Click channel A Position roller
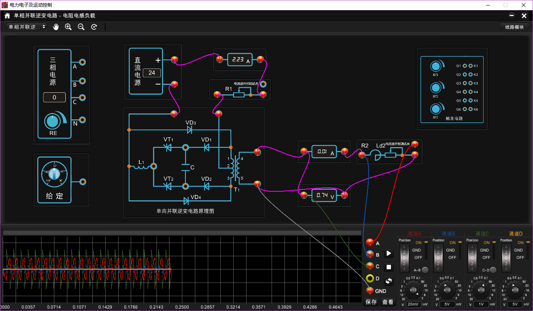The image size is (533, 311). click(405, 257)
